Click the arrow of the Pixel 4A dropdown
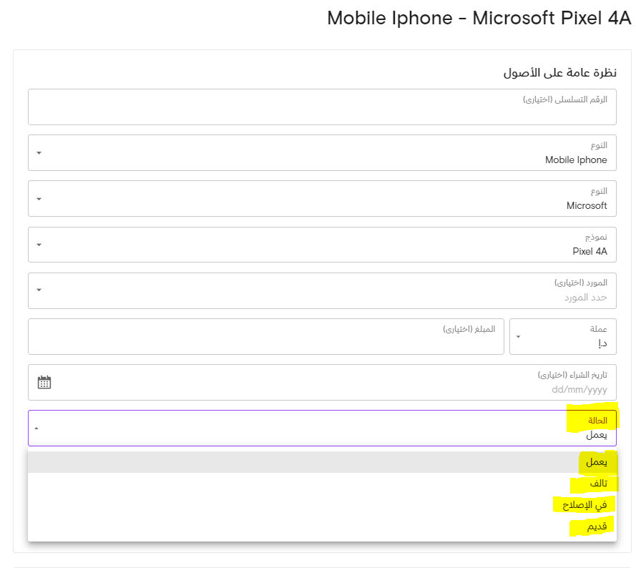Screen dimensions: 636x568 click(39, 245)
